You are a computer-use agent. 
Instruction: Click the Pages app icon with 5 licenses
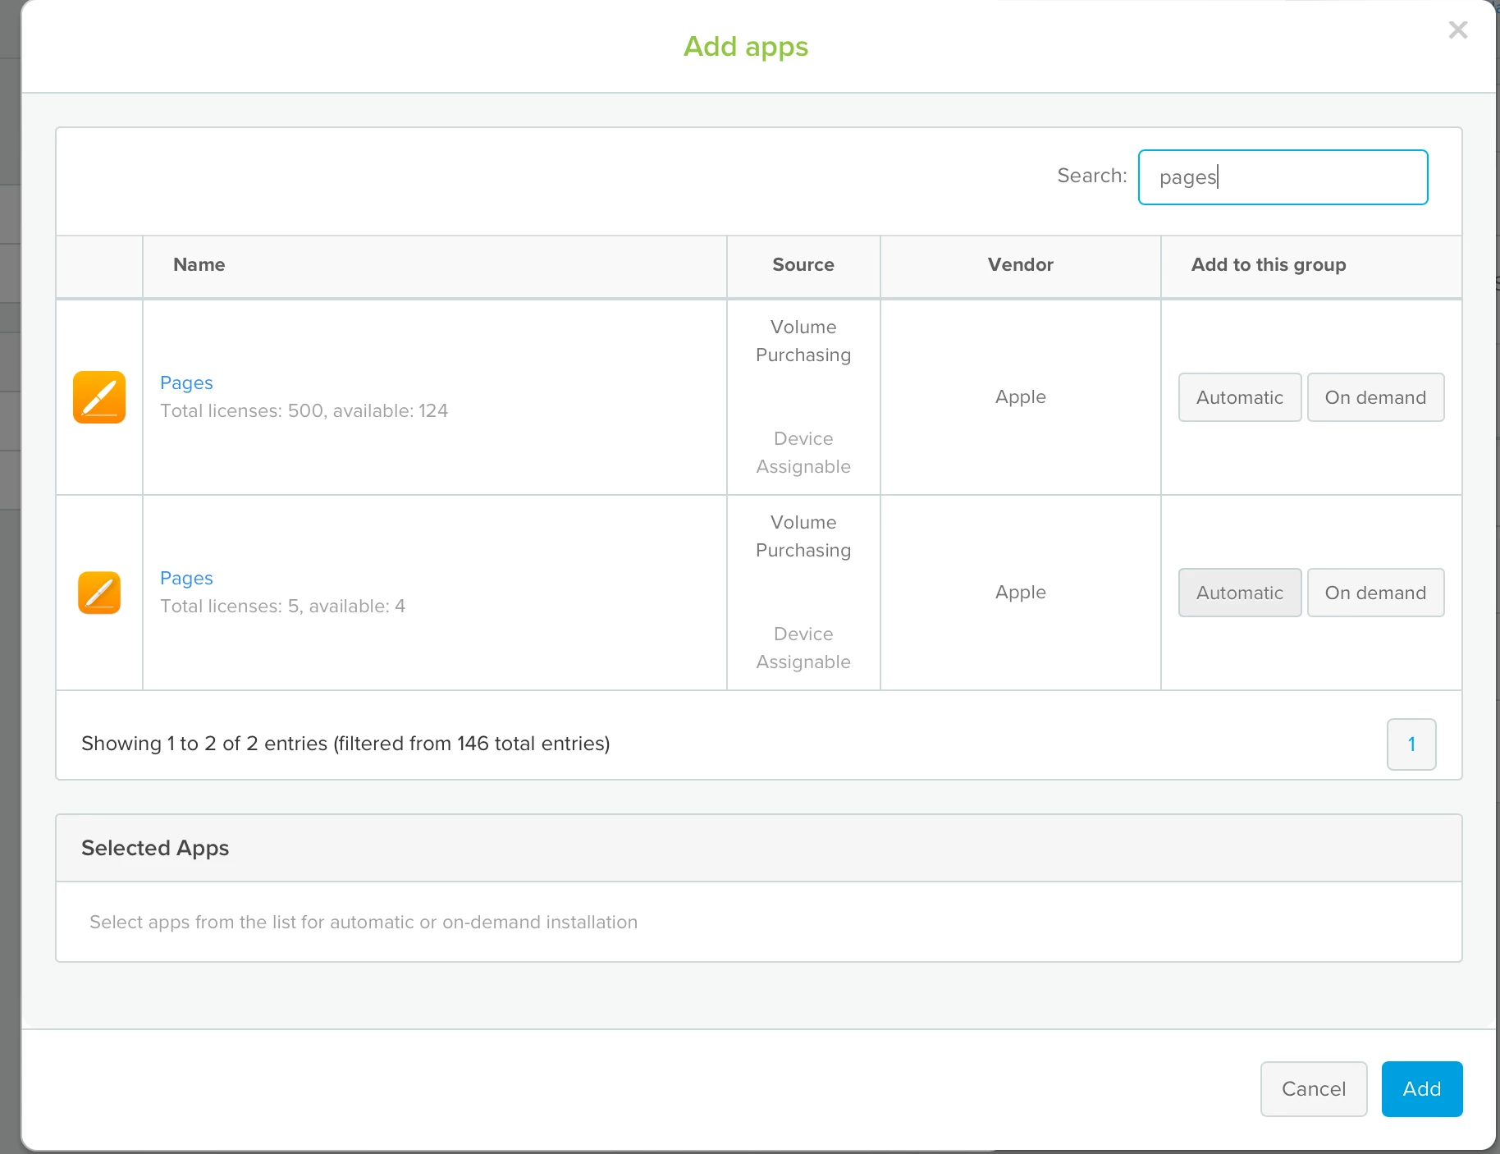pos(99,593)
